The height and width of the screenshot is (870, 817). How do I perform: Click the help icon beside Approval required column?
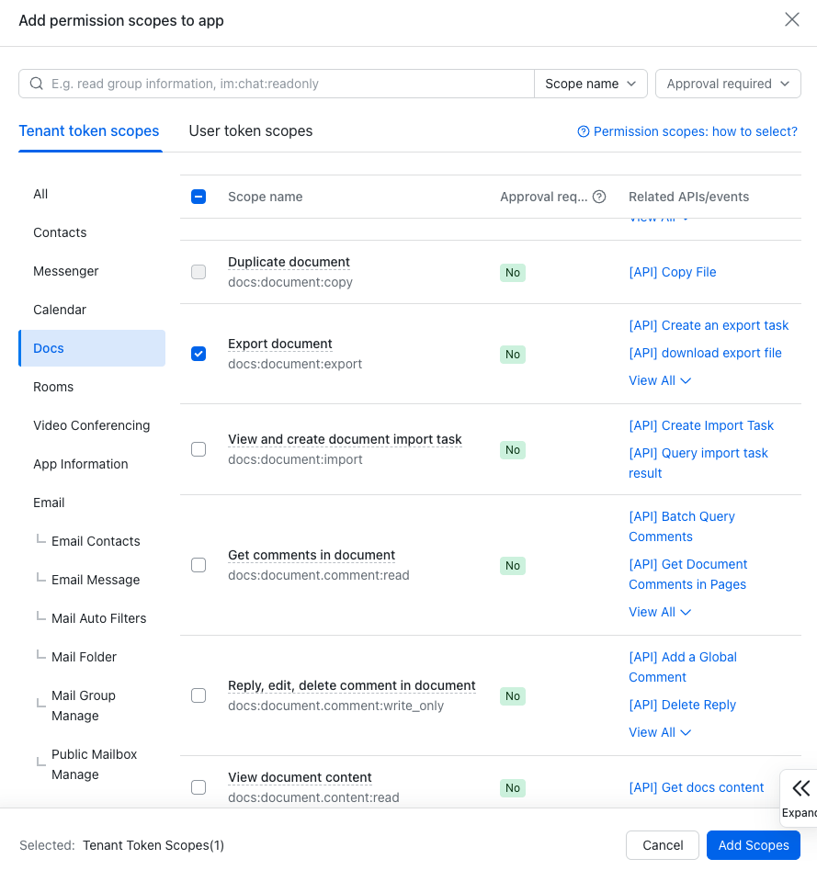tap(599, 197)
